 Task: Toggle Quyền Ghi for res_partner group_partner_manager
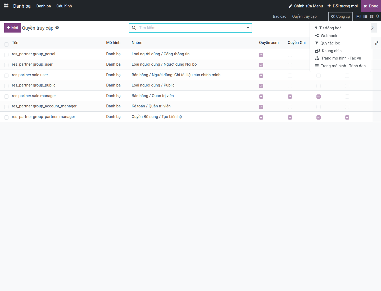tap(290, 117)
